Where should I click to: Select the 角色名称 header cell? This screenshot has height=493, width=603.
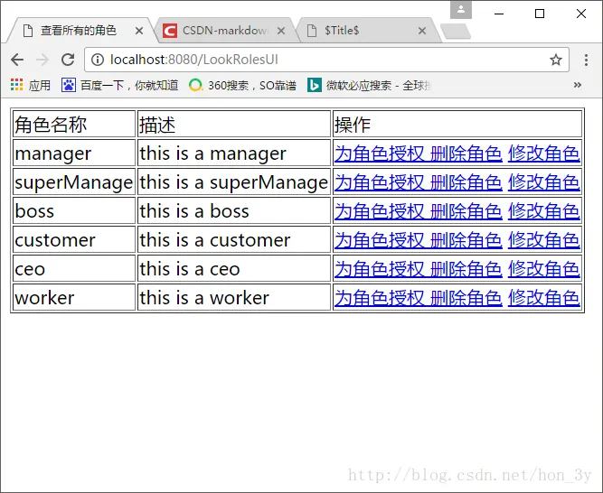[x=74, y=124]
